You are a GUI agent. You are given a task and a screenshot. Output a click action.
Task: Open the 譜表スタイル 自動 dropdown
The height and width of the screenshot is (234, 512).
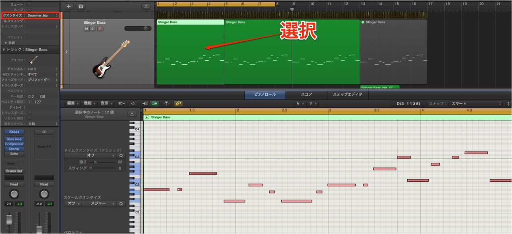point(42,124)
